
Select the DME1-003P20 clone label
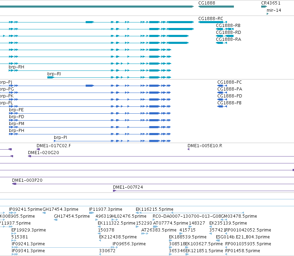pyautogui.click(x=27, y=180)
